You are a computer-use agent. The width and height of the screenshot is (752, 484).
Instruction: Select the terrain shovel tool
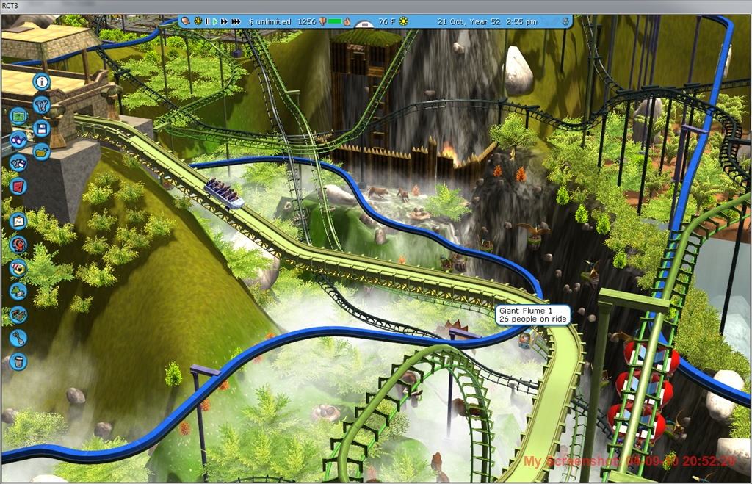[18, 338]
